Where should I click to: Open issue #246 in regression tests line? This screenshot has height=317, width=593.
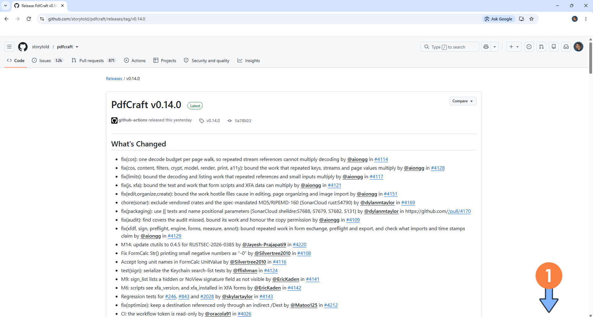[x=171, y=297]
